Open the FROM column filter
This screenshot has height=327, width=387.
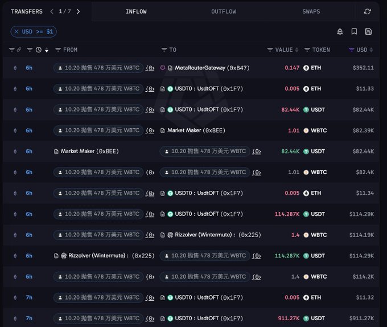[x=58, y=50]
